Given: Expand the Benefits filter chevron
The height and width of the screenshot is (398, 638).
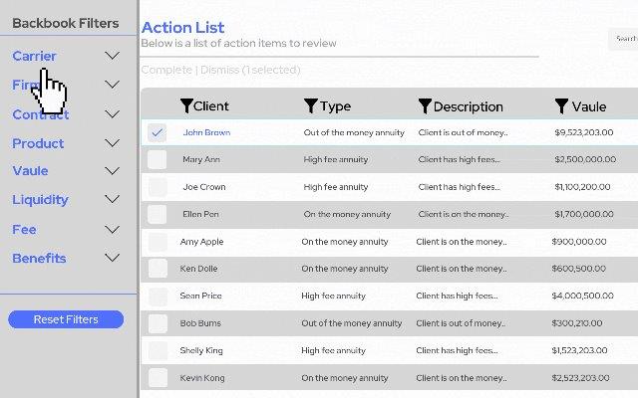Looking at the screenshot, I should [112, 258].
